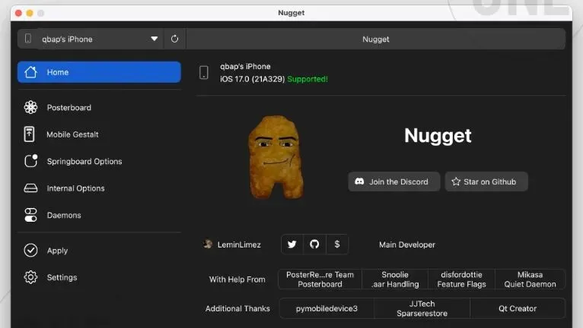583x328 pixels.
Task: Click the refresh devices icon
Action: [x=174, y=39]
